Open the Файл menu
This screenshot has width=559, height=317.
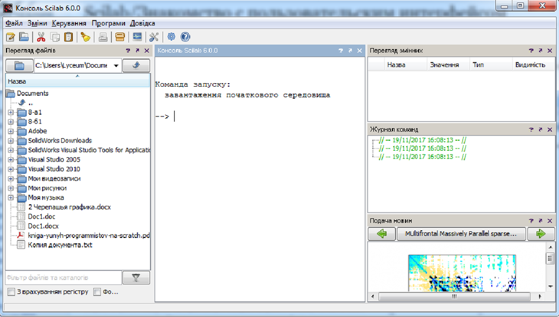coord(14,23)
